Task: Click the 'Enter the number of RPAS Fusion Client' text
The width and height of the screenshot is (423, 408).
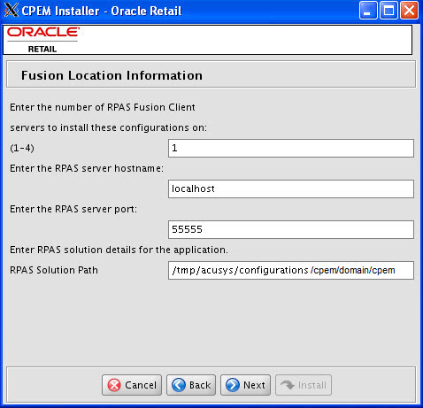Action: (x=103, y=107)
